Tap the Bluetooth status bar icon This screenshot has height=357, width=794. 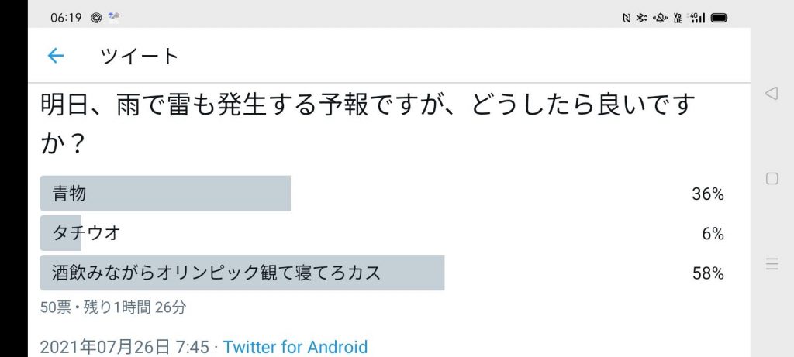pyautogui.click(x=641, y=18)
